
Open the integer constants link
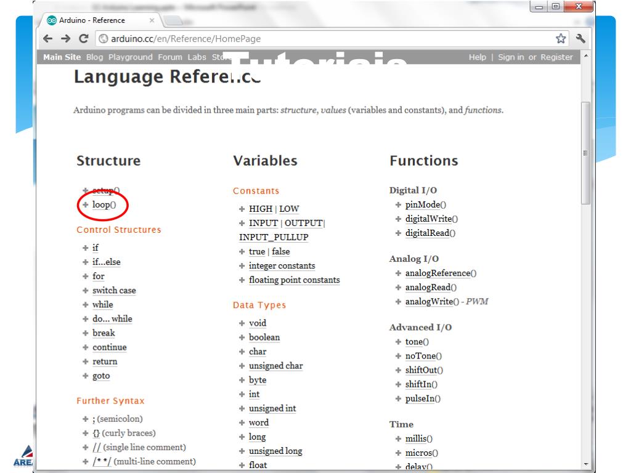point(282,266)
